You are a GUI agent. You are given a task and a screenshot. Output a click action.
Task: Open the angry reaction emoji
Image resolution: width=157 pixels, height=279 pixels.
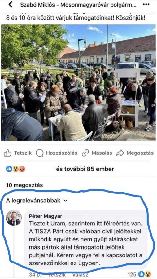point(22,169)
